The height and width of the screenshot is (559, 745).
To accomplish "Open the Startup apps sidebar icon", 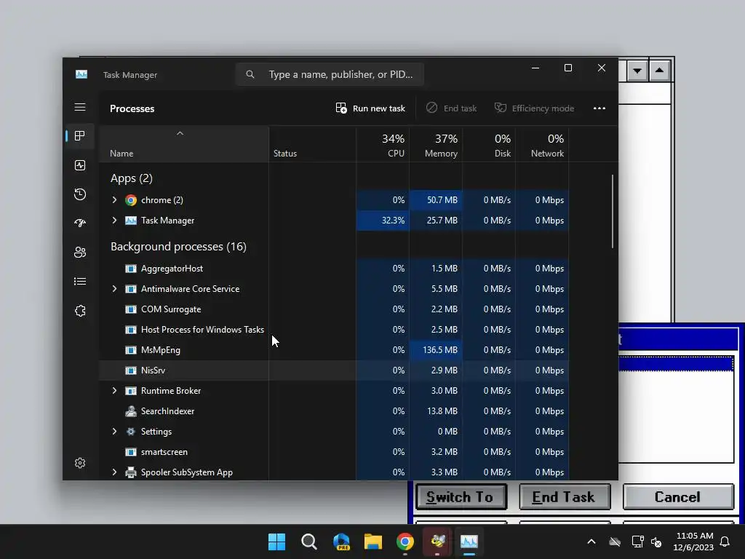I will (80, 223).
